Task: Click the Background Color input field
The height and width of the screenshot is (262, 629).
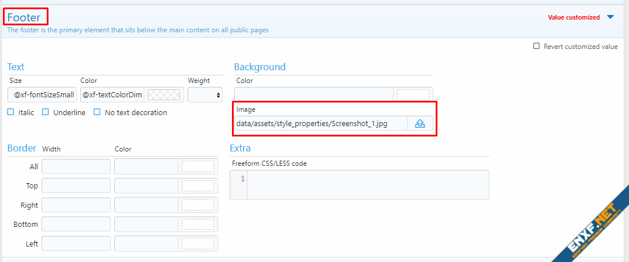Action: [314, 94]
